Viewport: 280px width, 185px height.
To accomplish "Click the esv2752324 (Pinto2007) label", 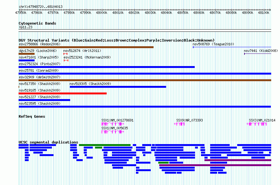I will pos(40,64).
